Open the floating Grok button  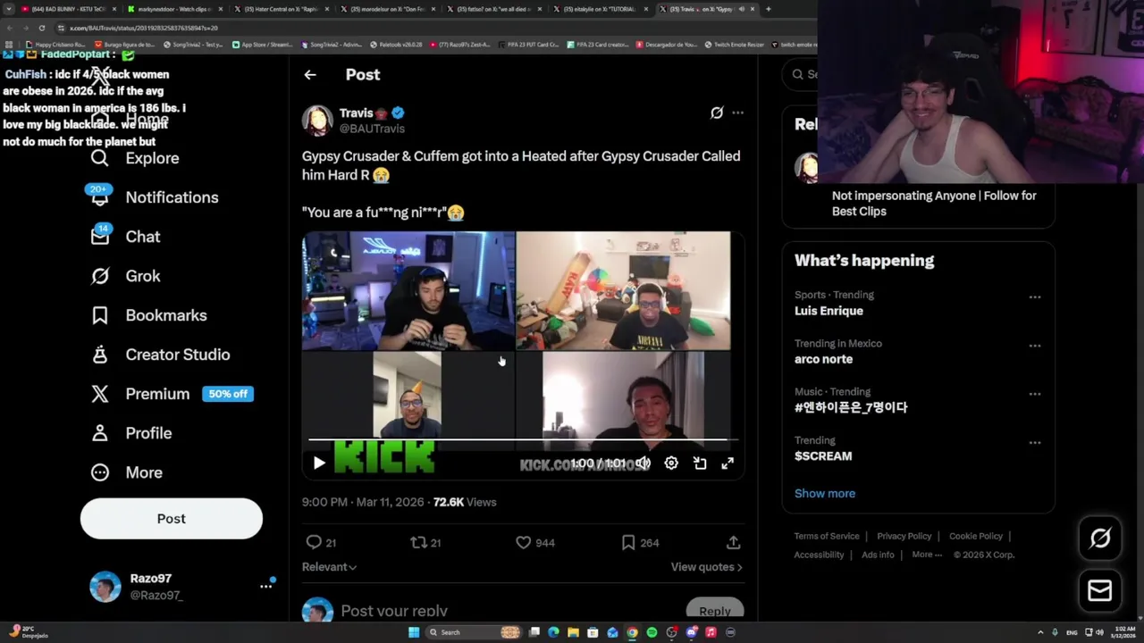click(1100, 538)
